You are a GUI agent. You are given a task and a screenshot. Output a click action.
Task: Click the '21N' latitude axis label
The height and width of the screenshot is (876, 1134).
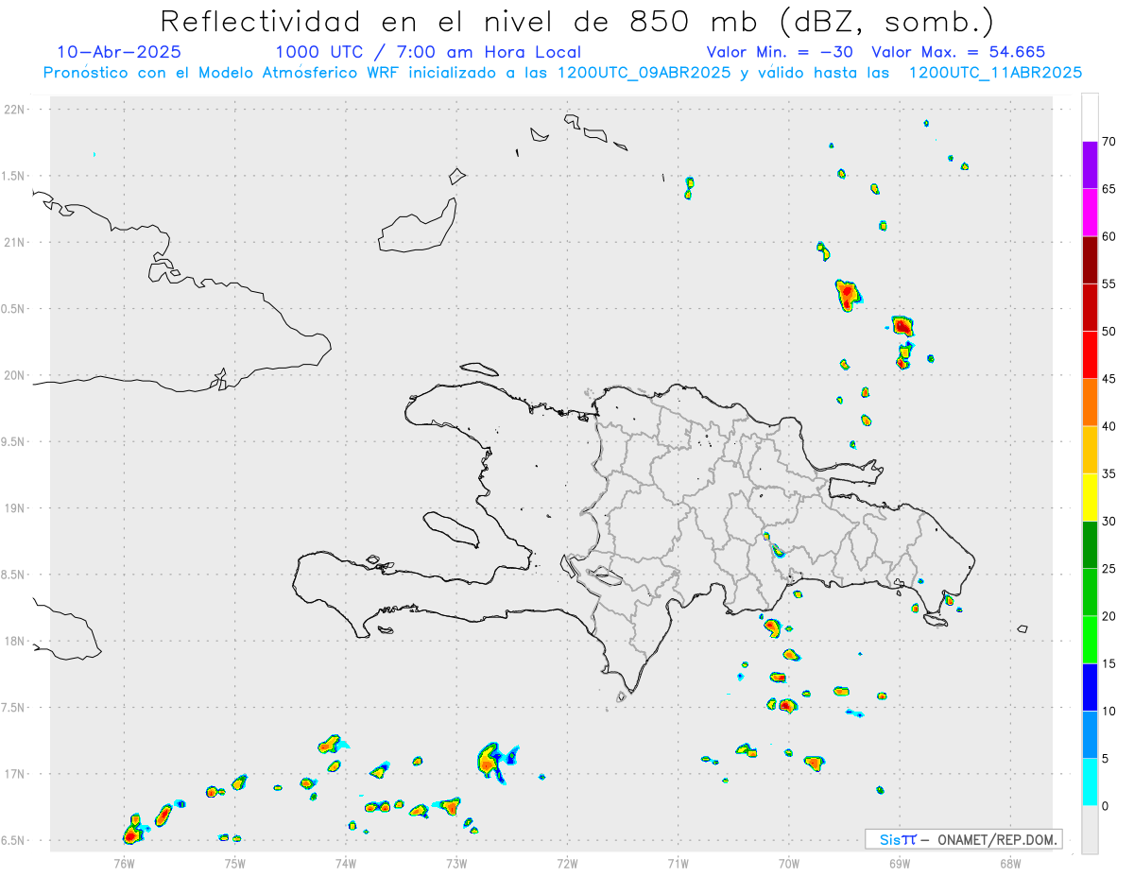15,243
